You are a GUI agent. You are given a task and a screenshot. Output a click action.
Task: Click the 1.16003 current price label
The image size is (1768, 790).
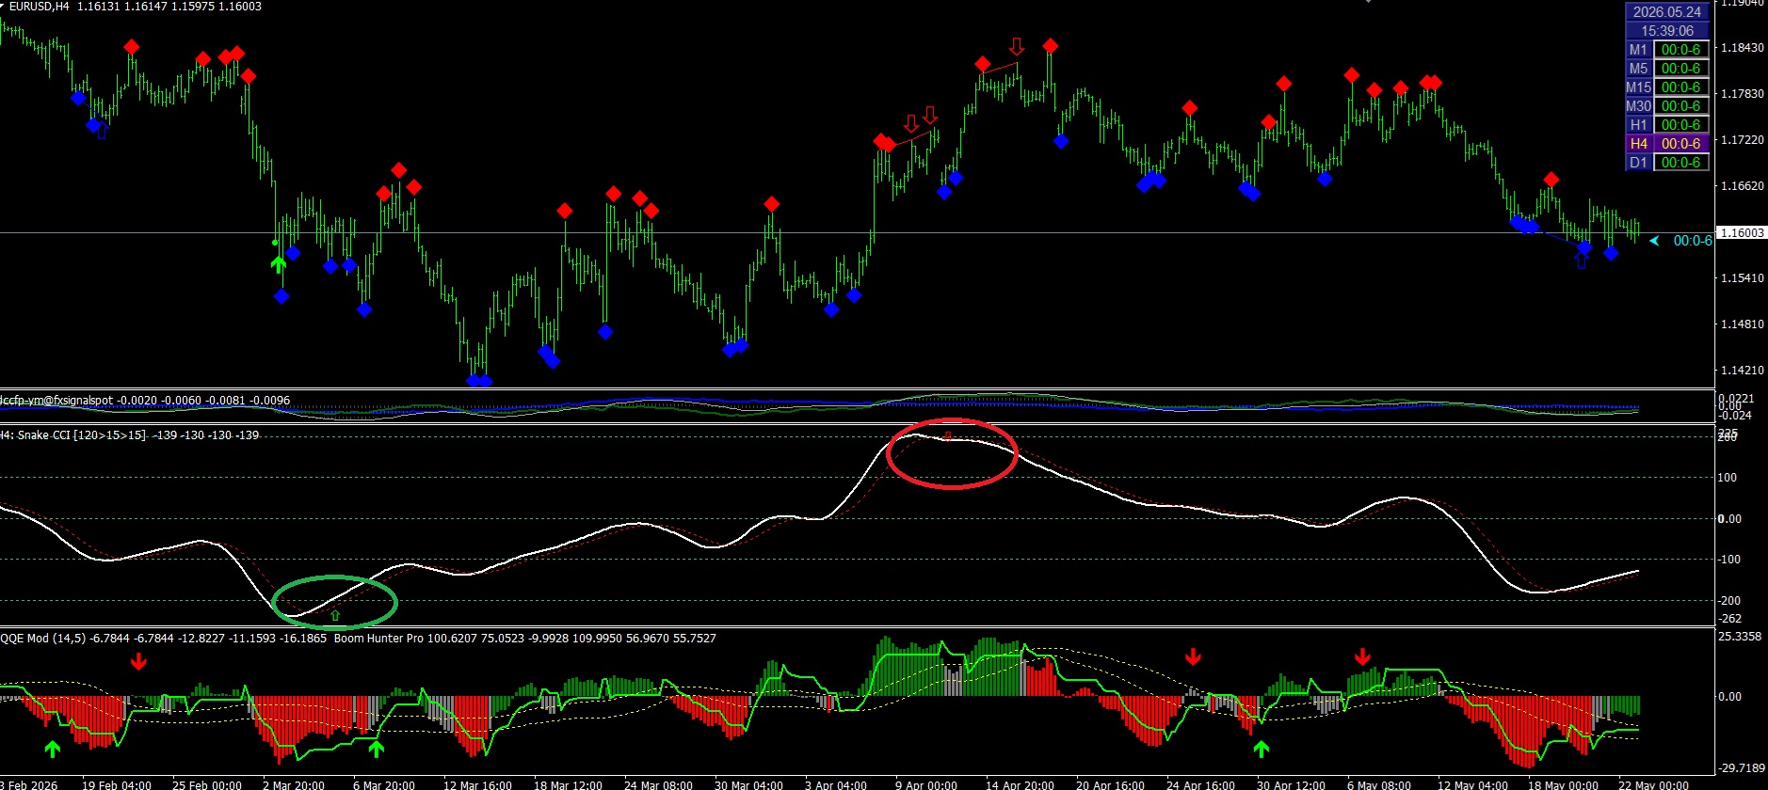pyautogui.click(x=1742, y=232)
